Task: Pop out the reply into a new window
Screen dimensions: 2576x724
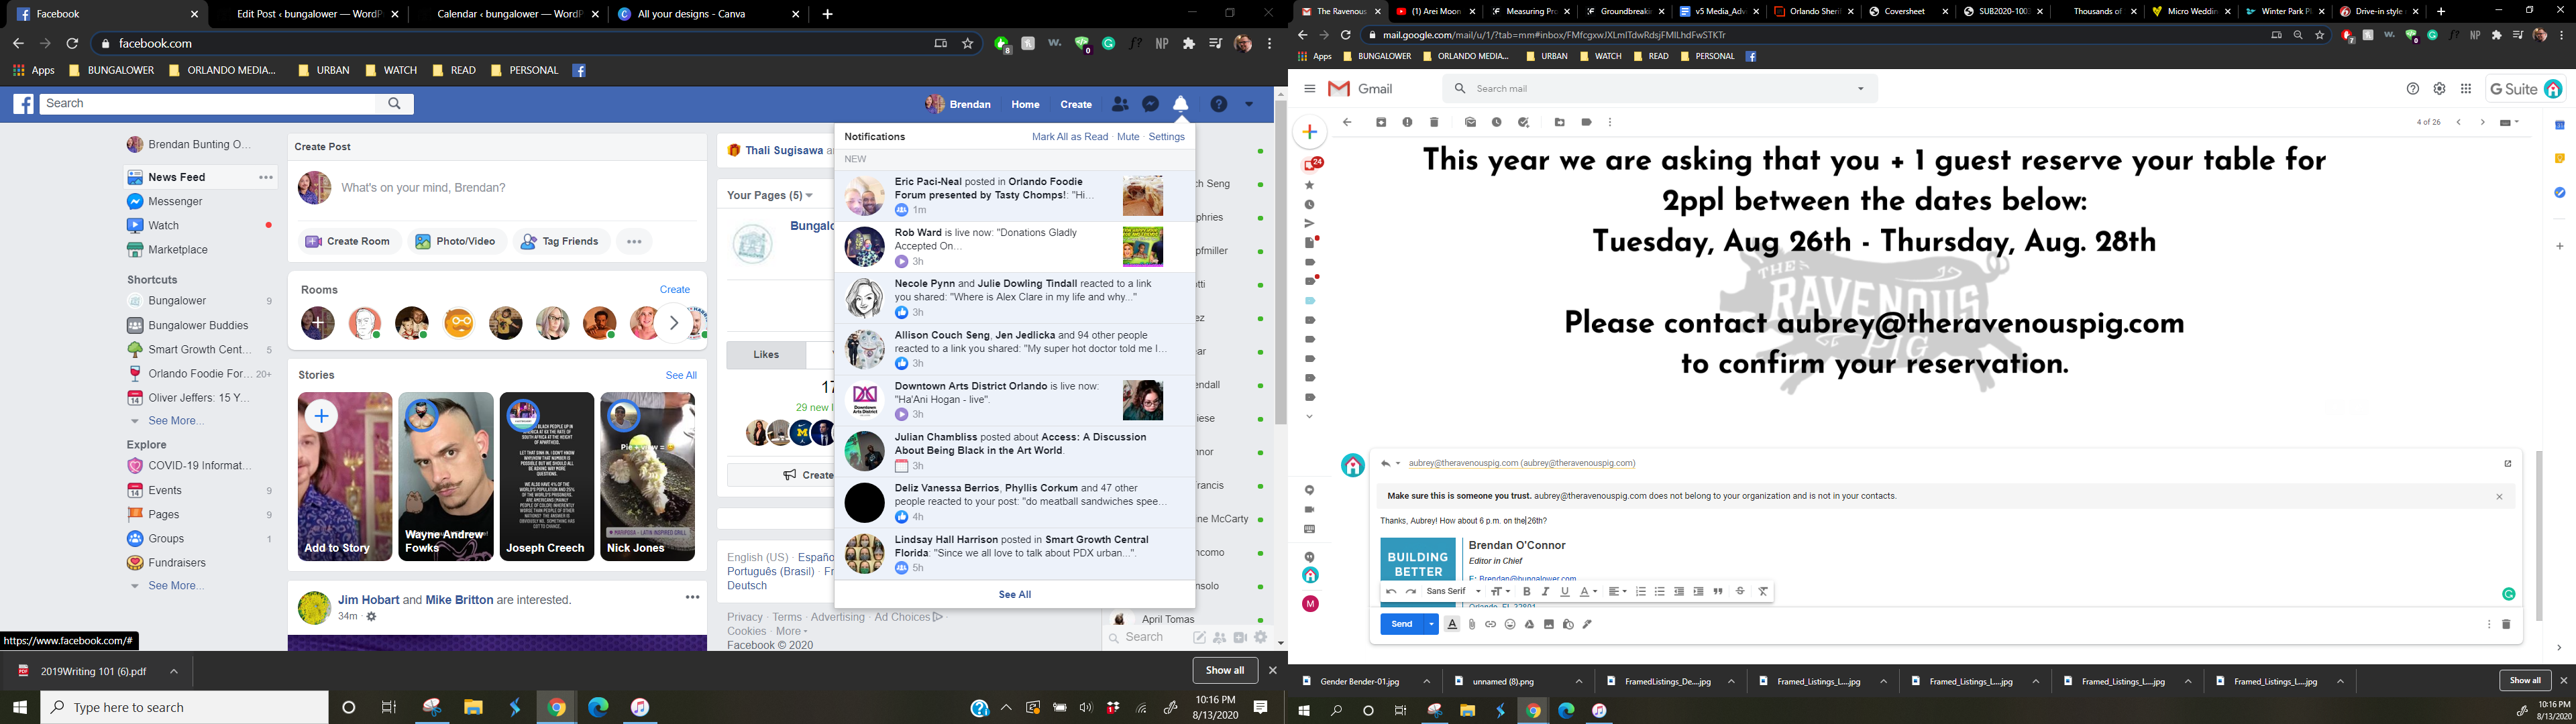Action: click(2508, 463)
